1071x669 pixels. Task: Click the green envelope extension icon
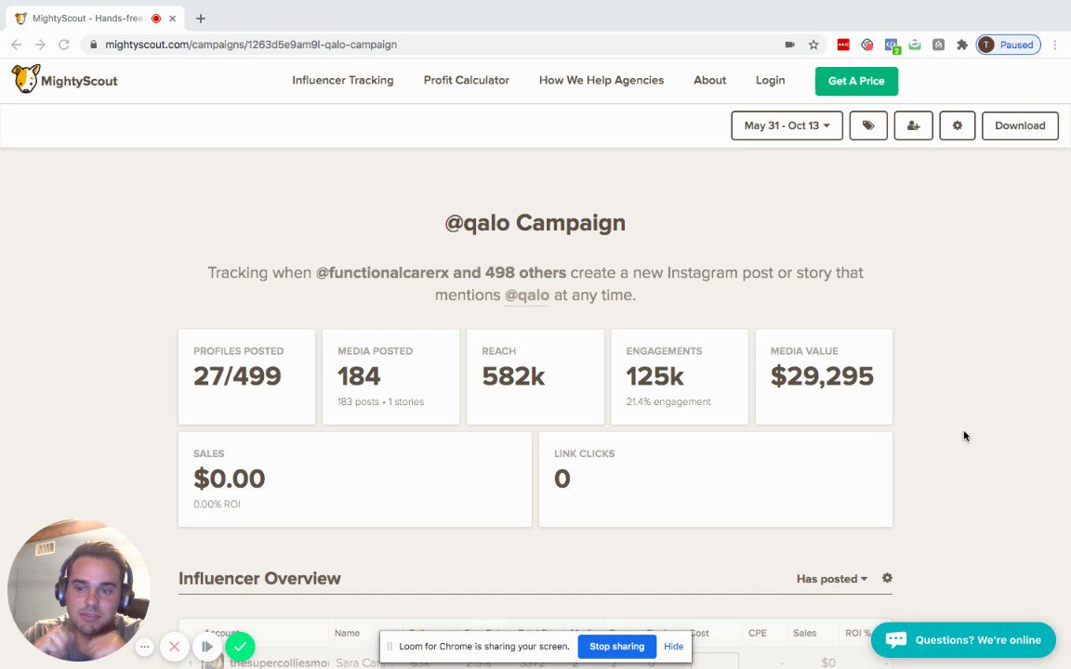point(915,45)
